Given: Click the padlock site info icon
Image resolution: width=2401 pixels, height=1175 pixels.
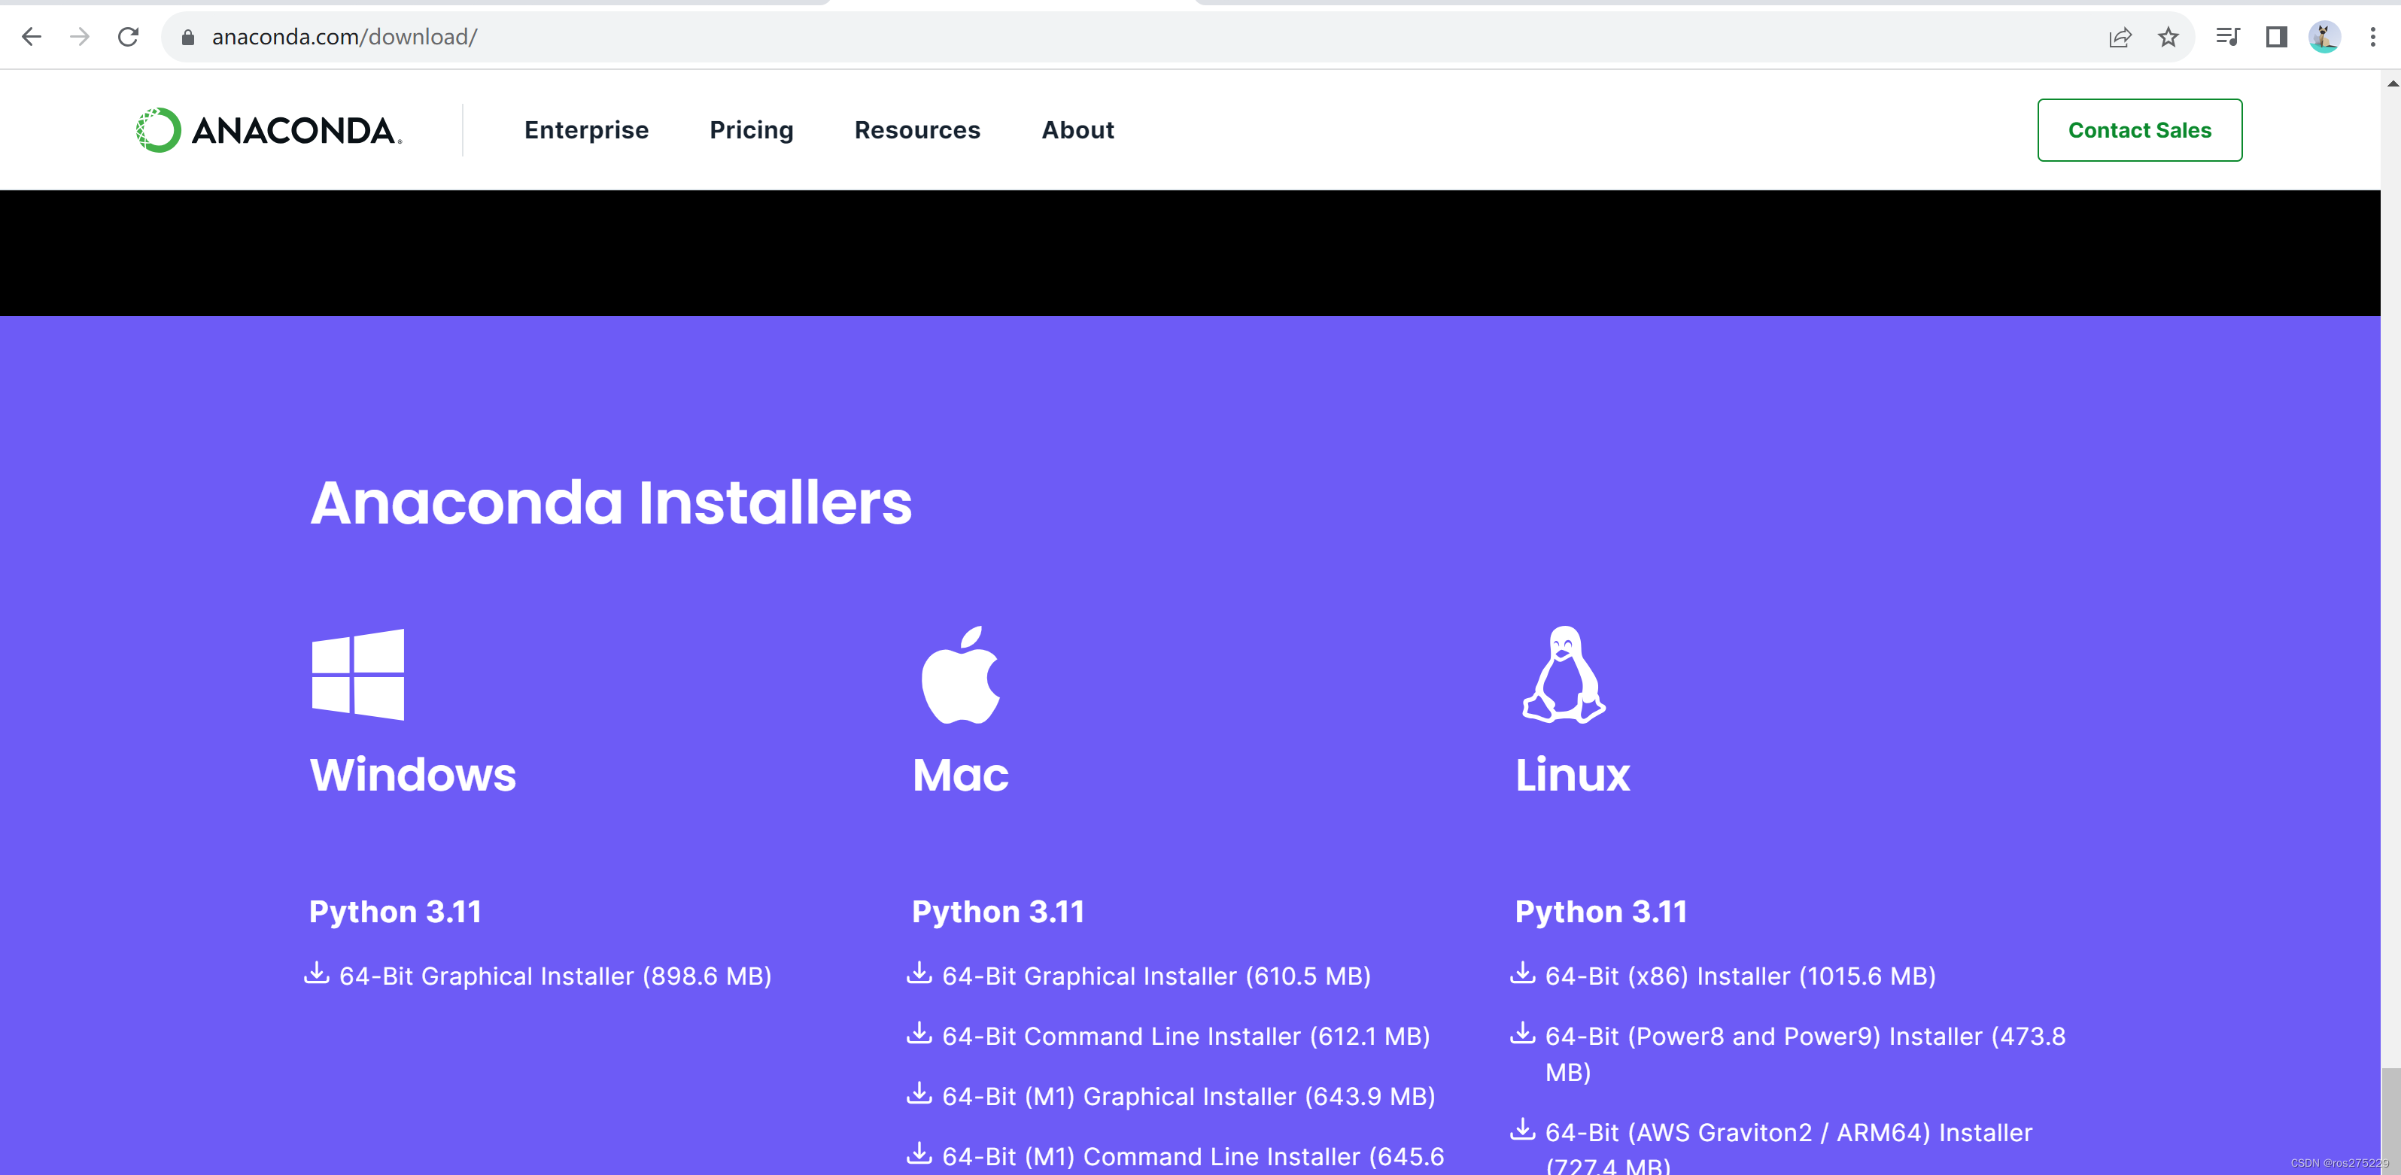Looking at the screenshot, I should 187,38.
